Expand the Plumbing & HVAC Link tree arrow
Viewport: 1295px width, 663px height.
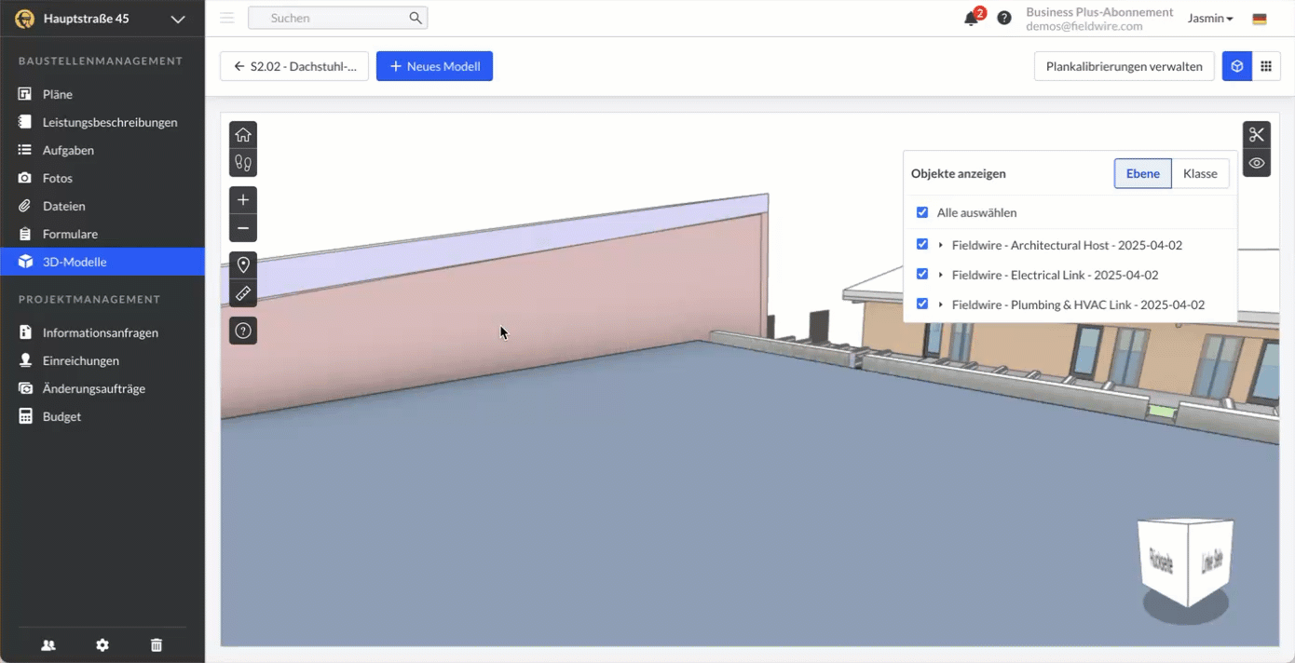[941, 304]
